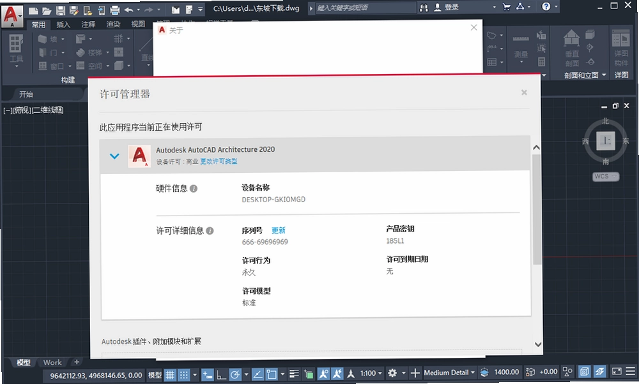The width and height of the screenshot is (639, 384).
Task: Open the dropdown arrow next to 登录
Action: 495,7
